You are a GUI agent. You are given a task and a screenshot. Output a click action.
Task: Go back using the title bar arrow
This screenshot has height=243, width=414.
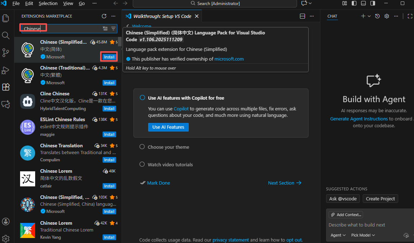(x=116, y=4)
